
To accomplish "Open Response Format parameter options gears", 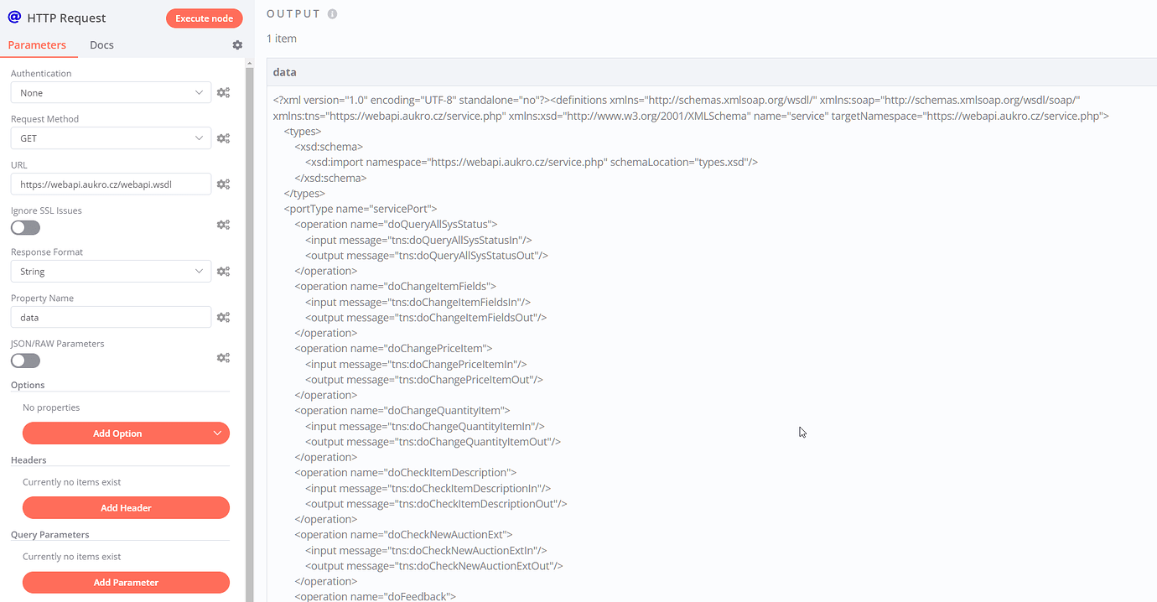I will [223, 272].
